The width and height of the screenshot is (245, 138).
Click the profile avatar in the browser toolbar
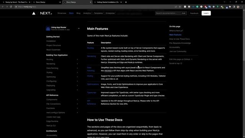point(238,7)
